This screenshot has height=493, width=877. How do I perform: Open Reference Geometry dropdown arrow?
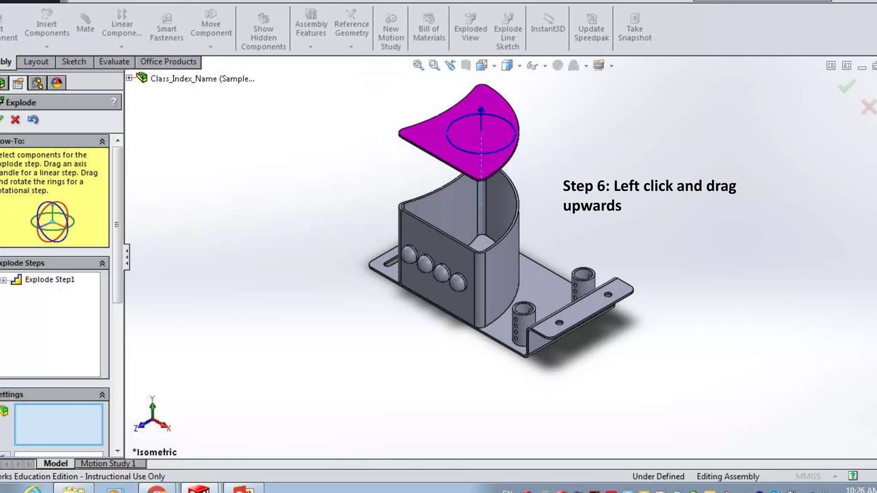[x=351, y=47]
